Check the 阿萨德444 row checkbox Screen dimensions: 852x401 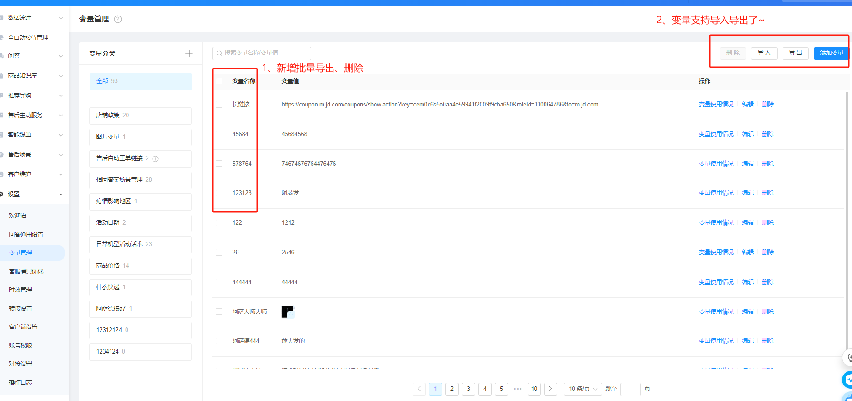(x=219, y=341)
